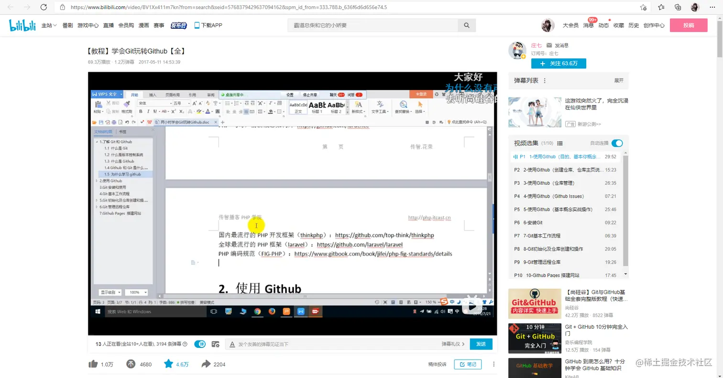The image size is (723, 378).
Task: Open Git + GitHub 10分钟完全入门 thumbnail
Action: click(x=535, y=338)
